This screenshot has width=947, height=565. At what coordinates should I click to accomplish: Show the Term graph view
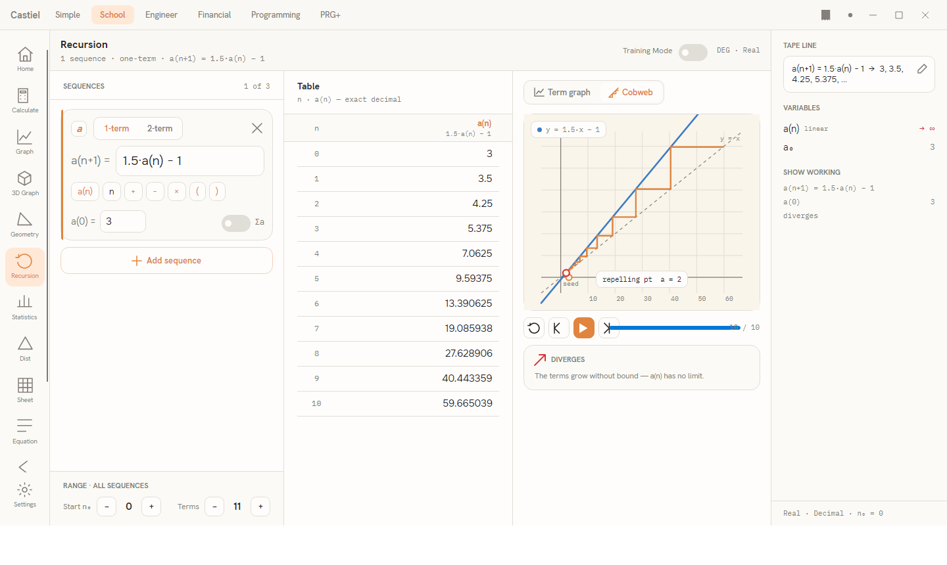point(562,93)
